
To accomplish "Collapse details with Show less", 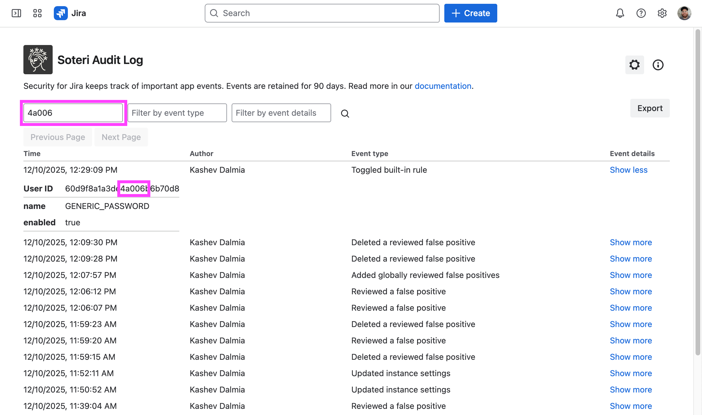I will [629, 170].
